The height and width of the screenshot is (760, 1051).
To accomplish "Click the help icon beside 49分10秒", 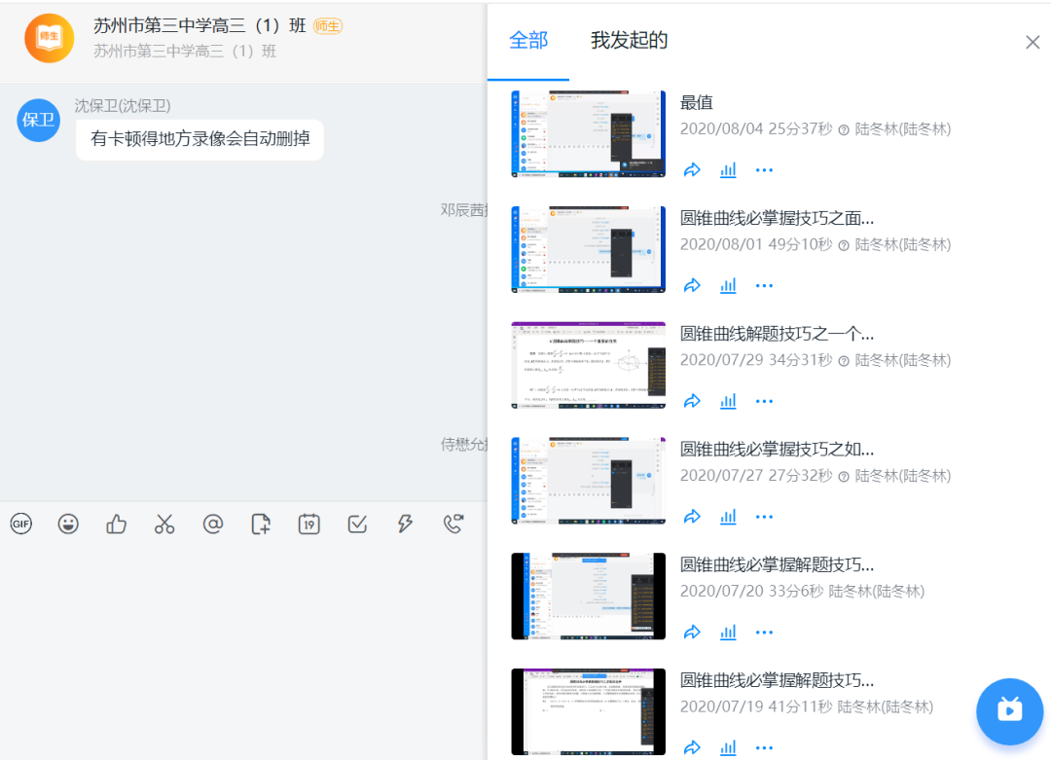I will (844, 245).
